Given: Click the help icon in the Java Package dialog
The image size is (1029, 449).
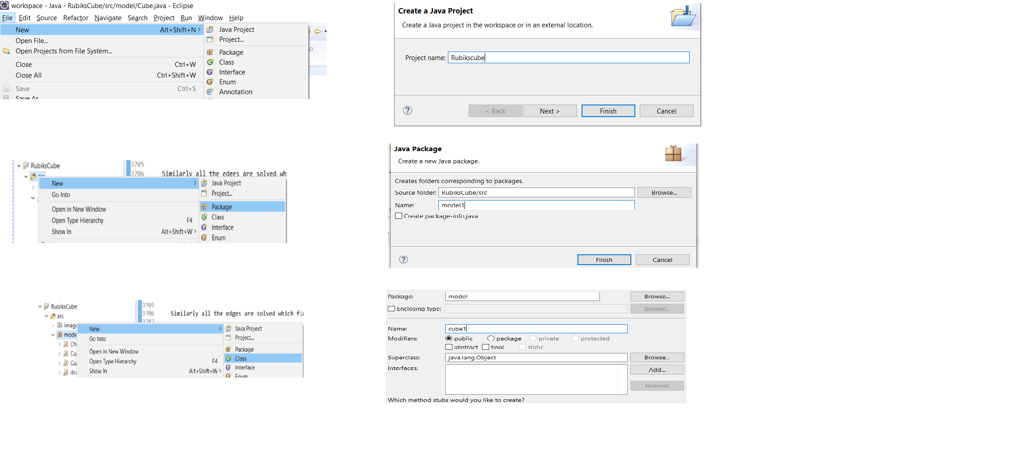Looking at the screenshot, I should pos(403,259).
